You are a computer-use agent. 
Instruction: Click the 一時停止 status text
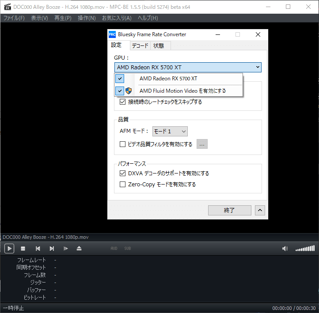(x=13, y=308)
